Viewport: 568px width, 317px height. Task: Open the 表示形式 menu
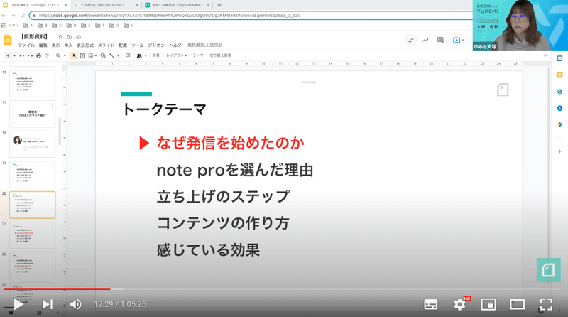(85, 45)
